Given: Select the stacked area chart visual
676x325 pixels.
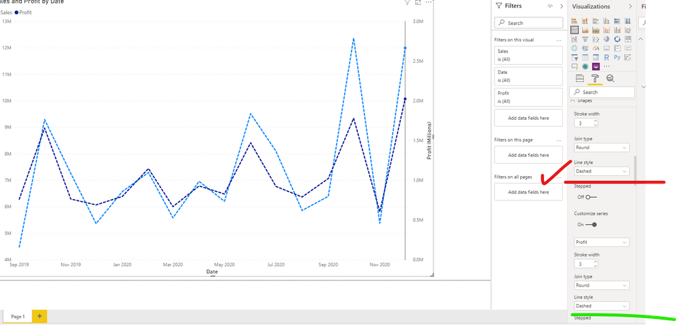Looking at the screenshot, I should coord(596,30).
